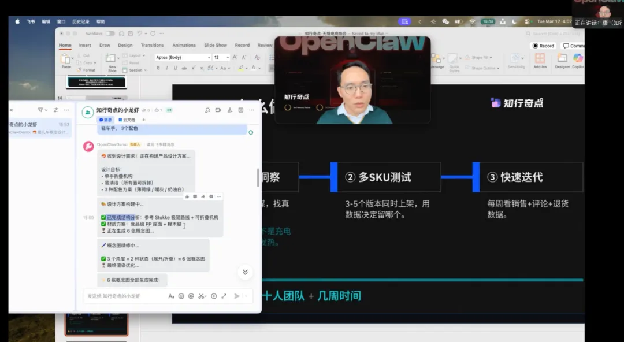Image resolution: width=624 pixels, height=342 pixels.
Task: Switch to the 云文档 tab
Action: (x=127, y=120)
